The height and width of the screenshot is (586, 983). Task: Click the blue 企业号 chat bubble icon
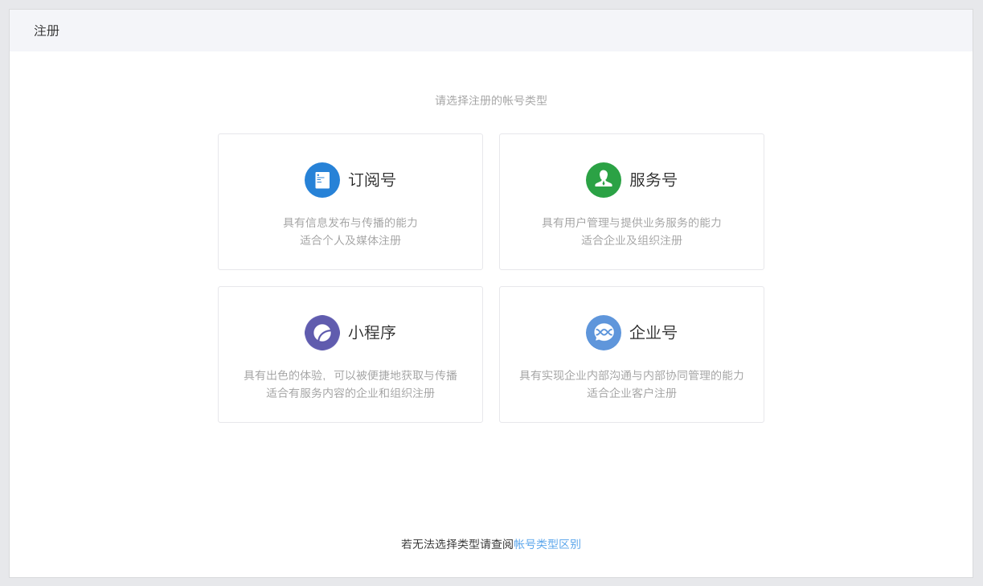[x=603, y=332]
